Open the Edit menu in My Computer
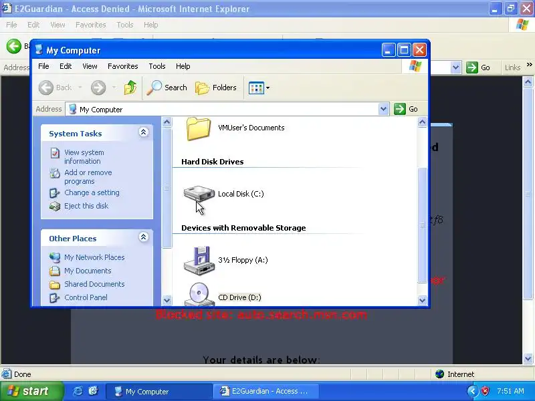The height and width of the screenshot is (401, 535). [x=66, y=66]
